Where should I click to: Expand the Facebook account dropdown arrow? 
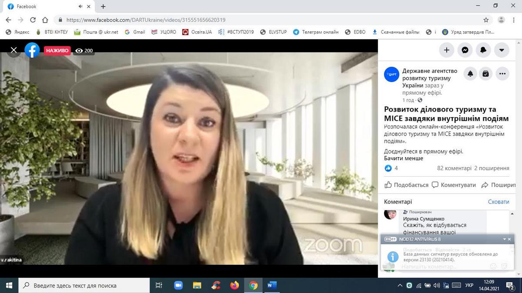502,50
